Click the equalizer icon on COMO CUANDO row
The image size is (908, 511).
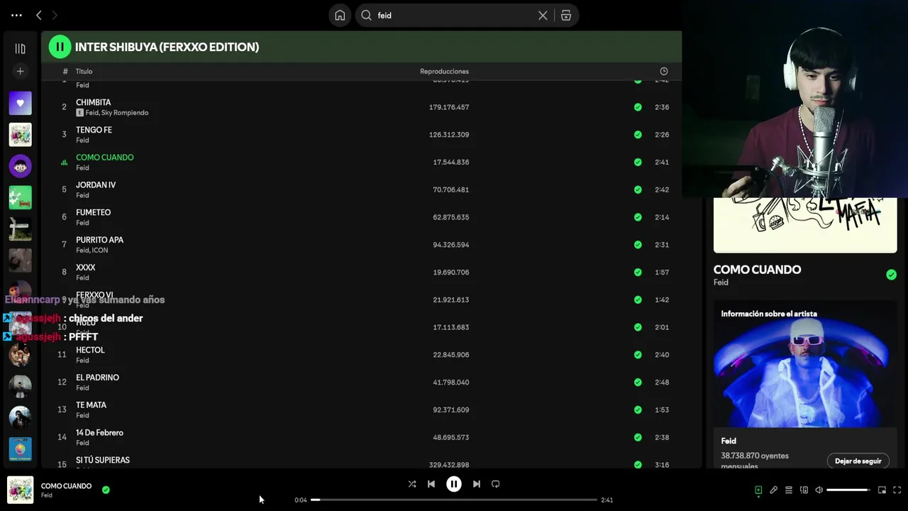(x=64, y=163)
